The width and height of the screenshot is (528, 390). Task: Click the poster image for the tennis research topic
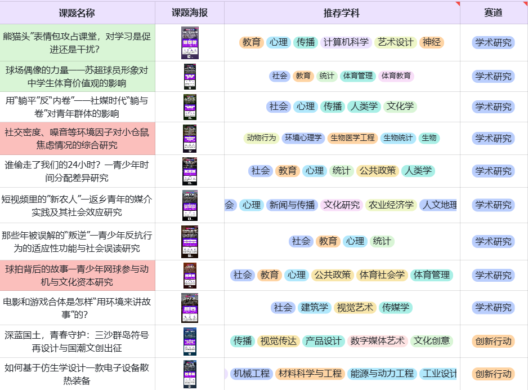(190, 276)
